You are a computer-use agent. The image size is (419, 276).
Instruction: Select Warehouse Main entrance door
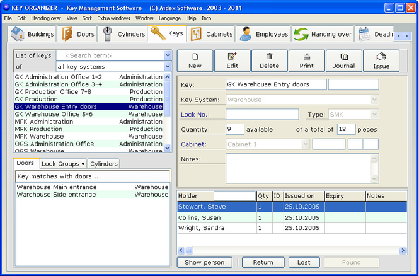93,187
